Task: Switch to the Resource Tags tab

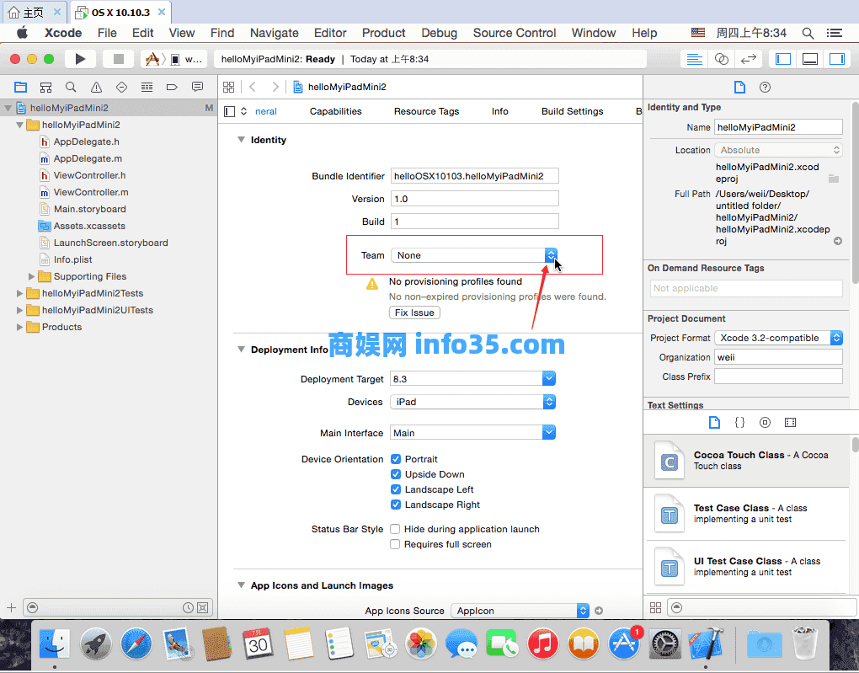Action: (427, 111)
